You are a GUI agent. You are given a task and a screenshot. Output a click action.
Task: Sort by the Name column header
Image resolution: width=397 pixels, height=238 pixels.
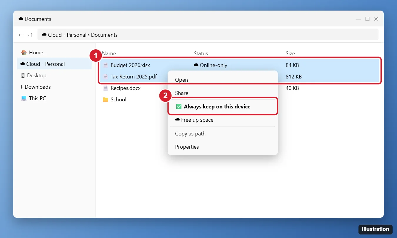coord(109,53)
